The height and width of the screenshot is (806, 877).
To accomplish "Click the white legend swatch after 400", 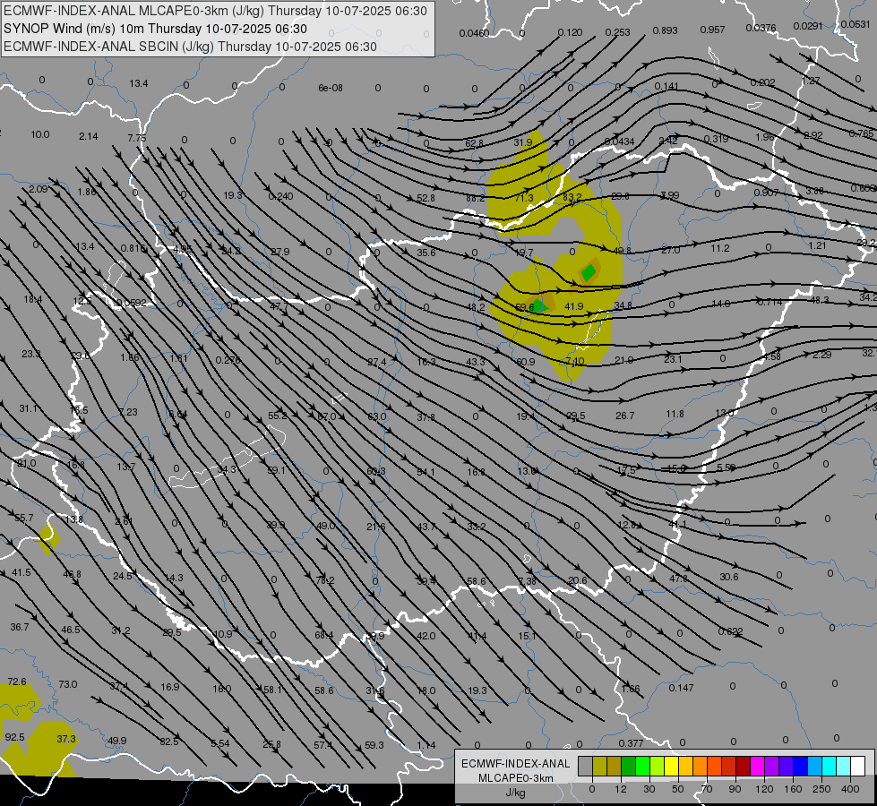I will coord(858,767).
